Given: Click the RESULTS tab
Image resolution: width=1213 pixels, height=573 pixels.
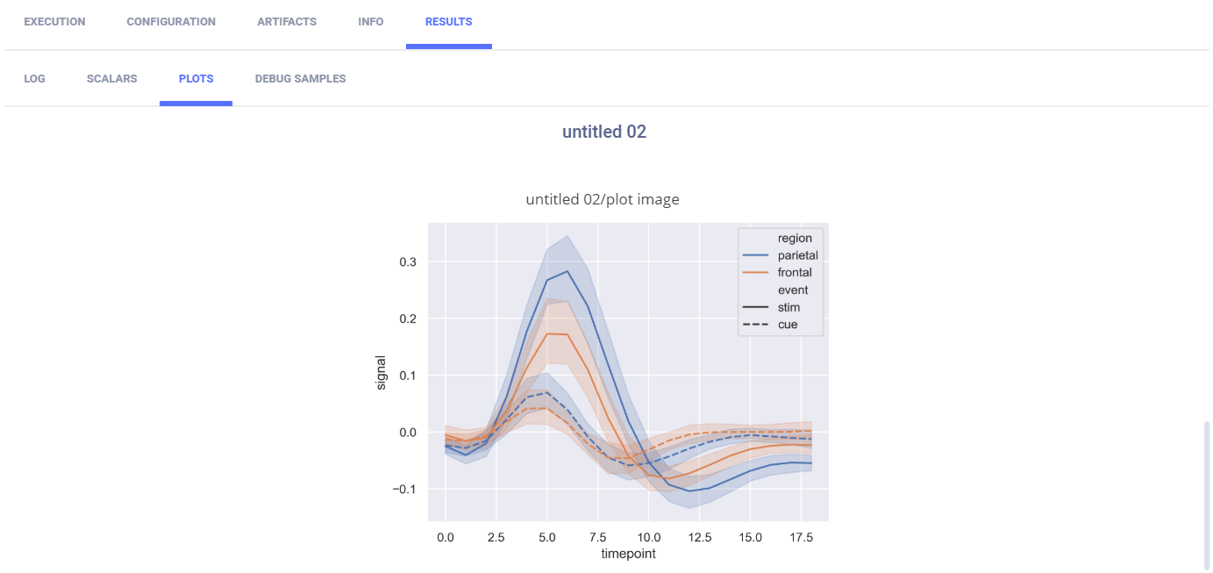Looking at the screenshot, I should pos(448,22).
